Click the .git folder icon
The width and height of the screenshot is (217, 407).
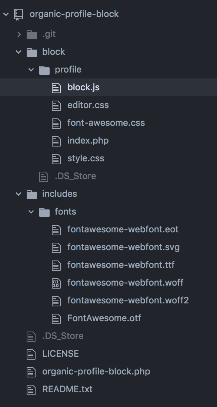pos(32,34)
